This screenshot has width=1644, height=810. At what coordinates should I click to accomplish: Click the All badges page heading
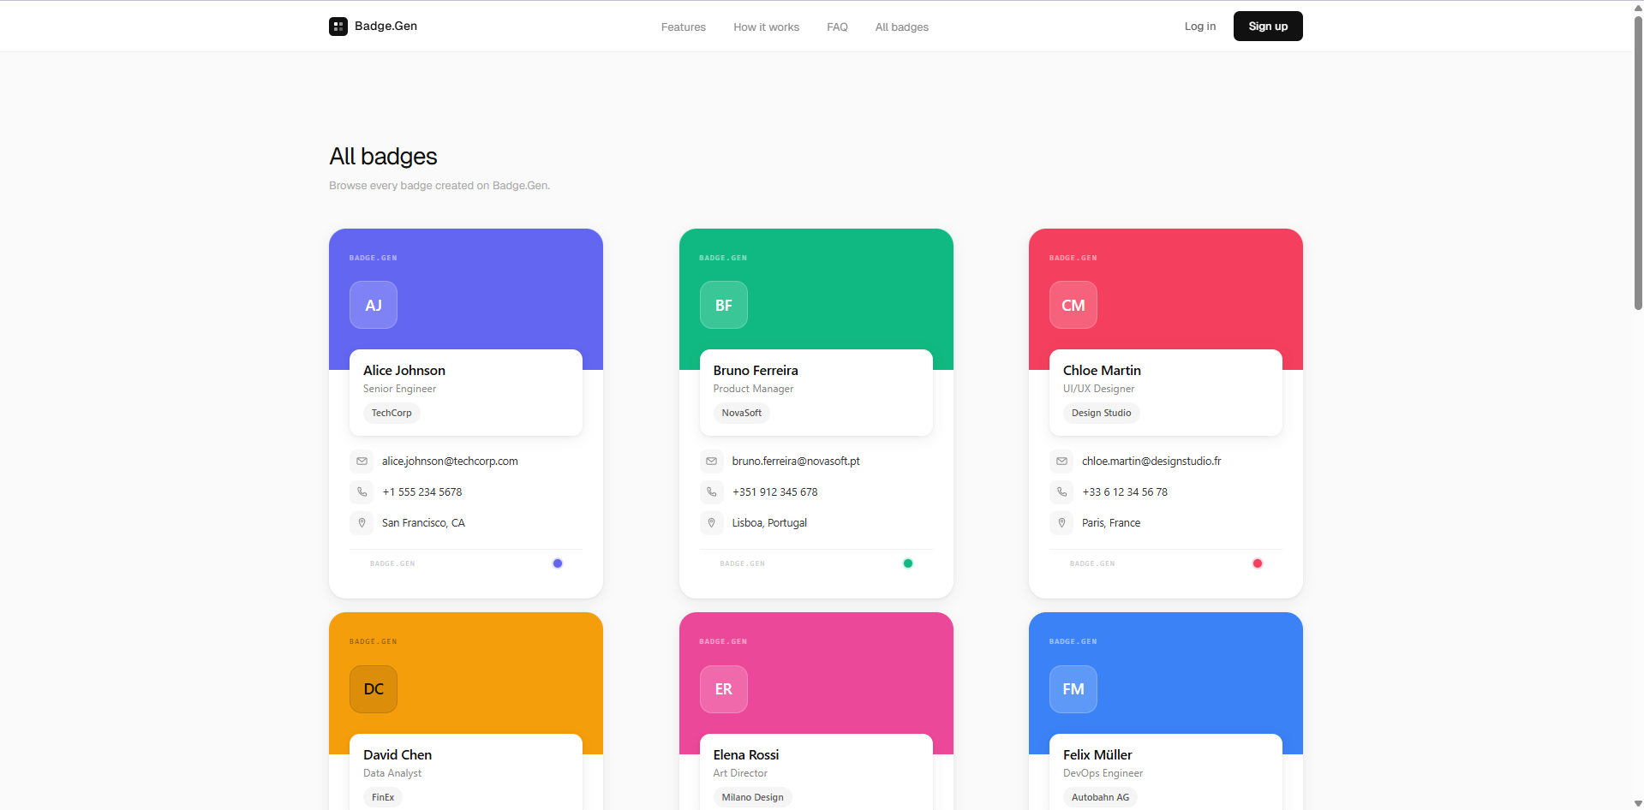pyautogui.click(x=383, y=157)
